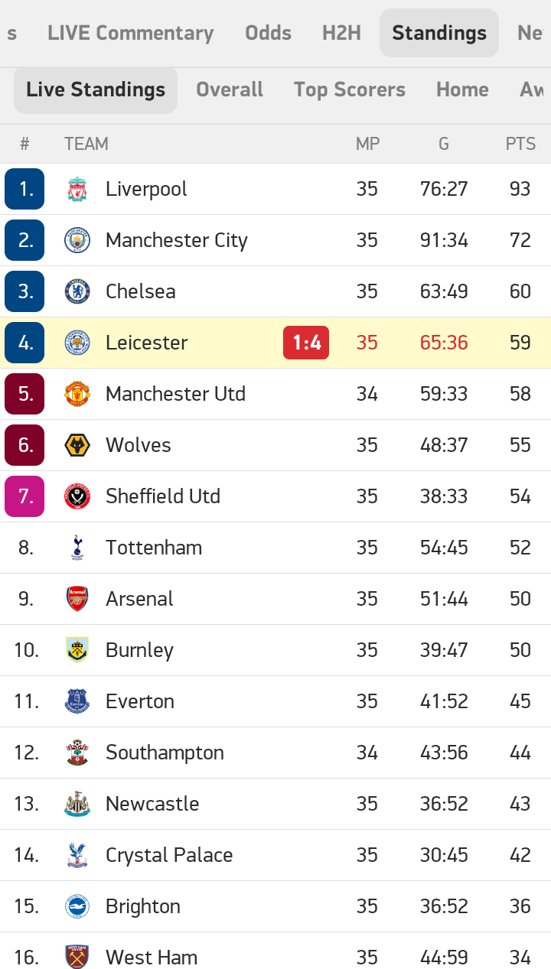Click the West Ham club crest
Image resolution: width=551 pixels, height=969 pixels.
click(77, 958)
